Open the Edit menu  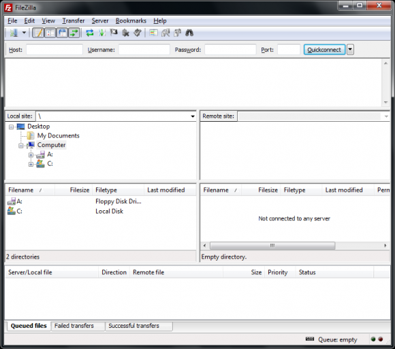pyautogui.click(x=29, y=20)
